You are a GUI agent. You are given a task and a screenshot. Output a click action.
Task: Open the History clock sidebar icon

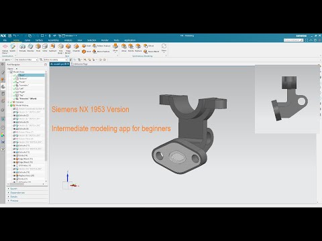tap(3, 128)
